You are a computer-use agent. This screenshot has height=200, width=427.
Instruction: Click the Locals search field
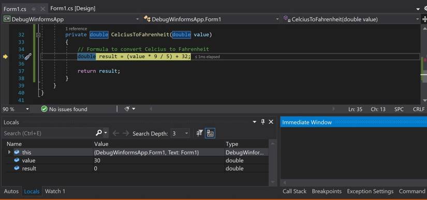tap(49, 133)
